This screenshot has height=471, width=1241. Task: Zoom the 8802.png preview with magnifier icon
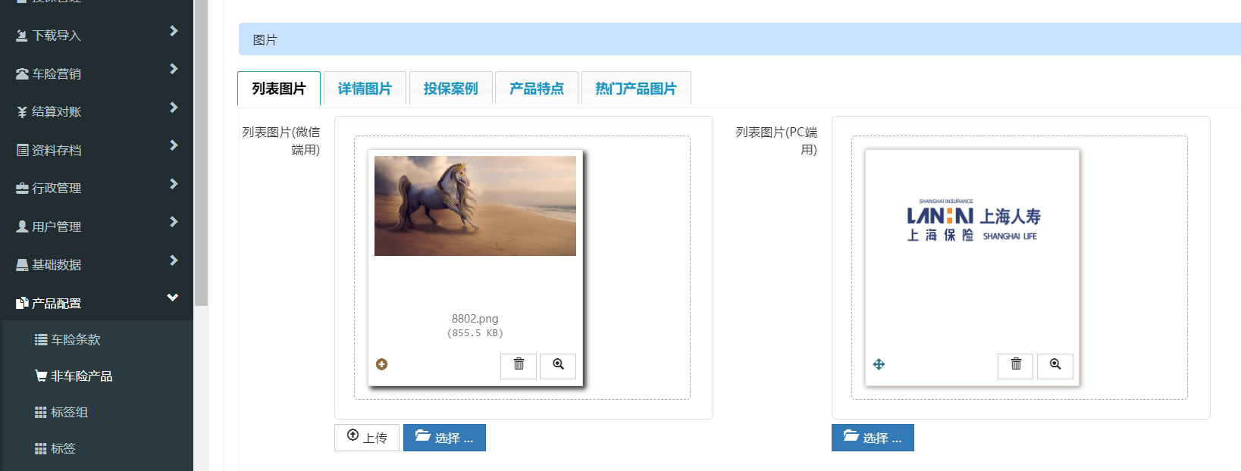558,366
